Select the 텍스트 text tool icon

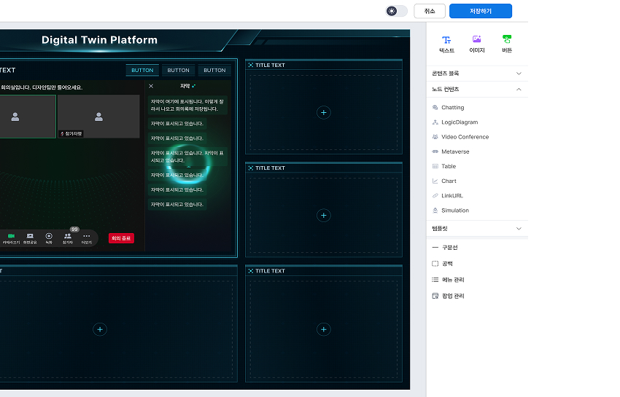pyautogui.click(x=446, y=40)
